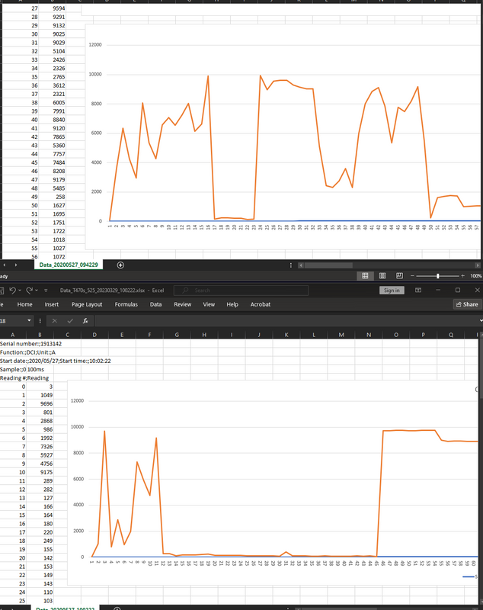
Task: Select the Data_20200527_100222 sheet tab in lower window
Action: click(66, 608)
